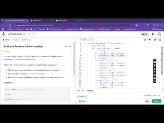Open the Gmail bookmark

(10, 29)
